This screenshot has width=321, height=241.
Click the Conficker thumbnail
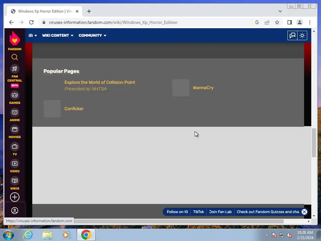click(x=52, y=109)
